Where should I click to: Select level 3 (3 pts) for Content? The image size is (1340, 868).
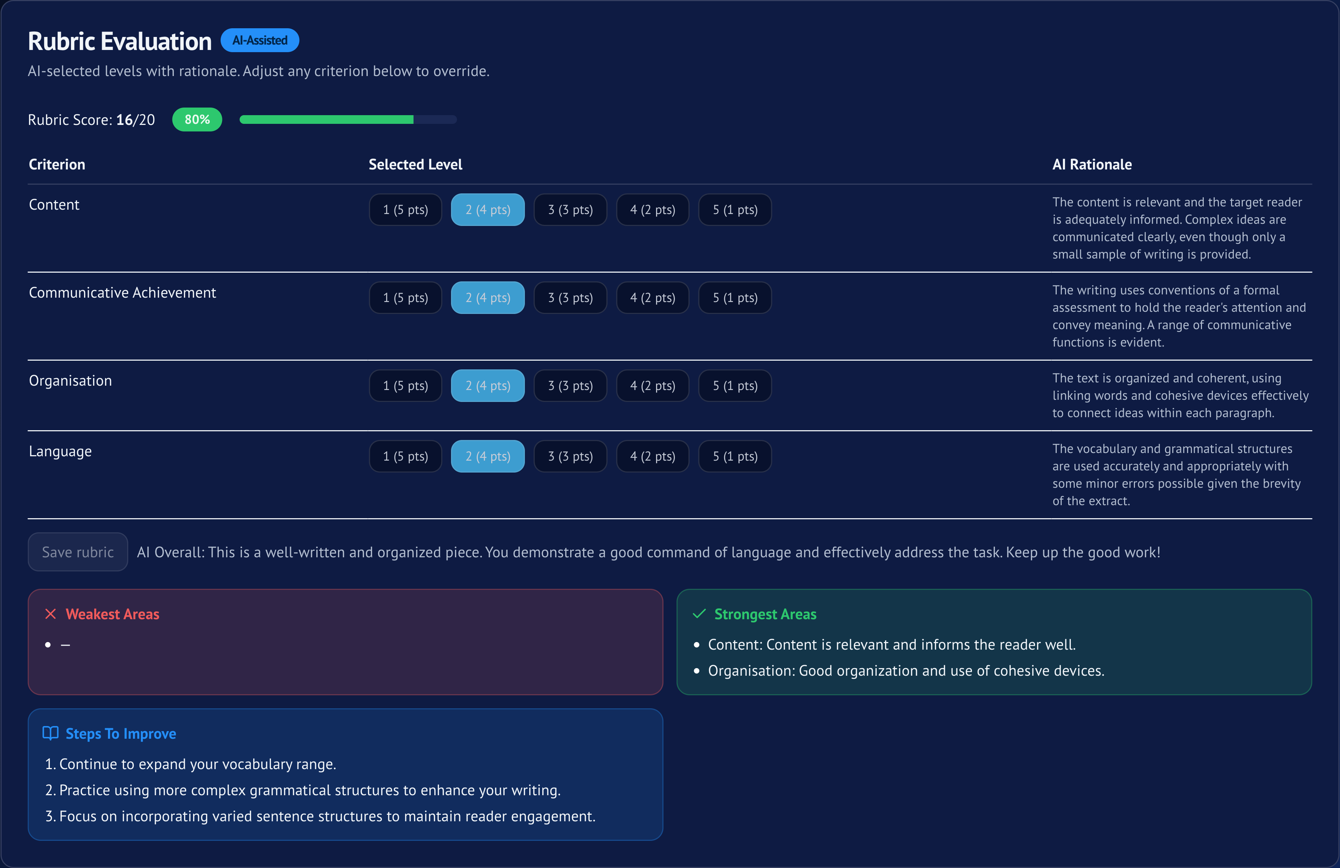coord(570,209)
